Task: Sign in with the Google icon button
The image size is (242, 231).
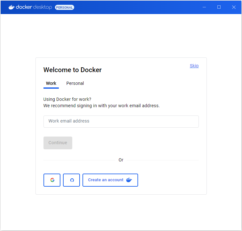Action: (52, 180)
